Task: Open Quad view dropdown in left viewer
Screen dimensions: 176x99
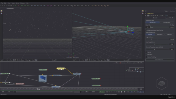Action: 23,60
